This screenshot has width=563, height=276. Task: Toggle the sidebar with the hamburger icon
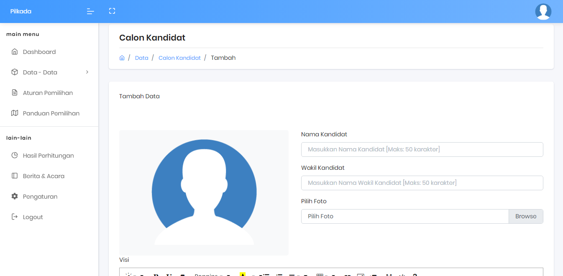click(90, 11)
